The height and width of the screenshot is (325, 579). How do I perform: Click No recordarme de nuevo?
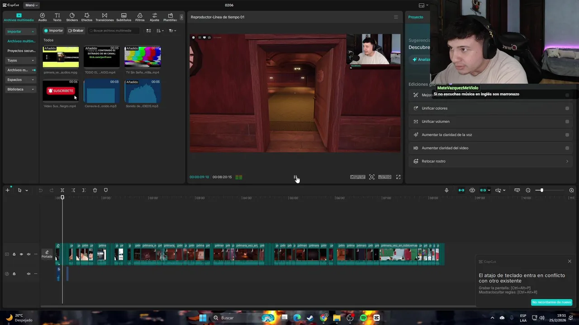pyautogui.click(x=551, y=302)
